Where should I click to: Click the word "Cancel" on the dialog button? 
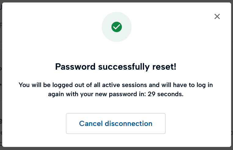tap(91, 124)
